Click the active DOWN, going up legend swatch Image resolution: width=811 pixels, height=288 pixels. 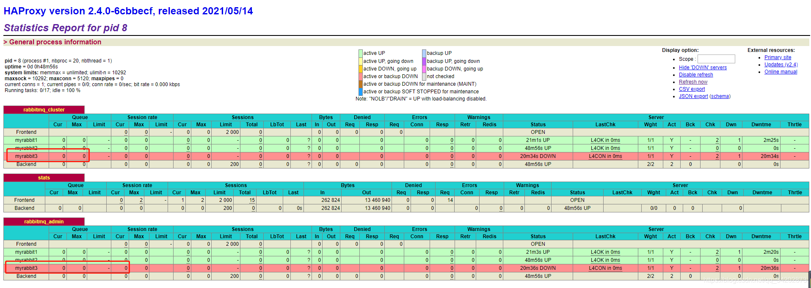[x=361, y=69]
